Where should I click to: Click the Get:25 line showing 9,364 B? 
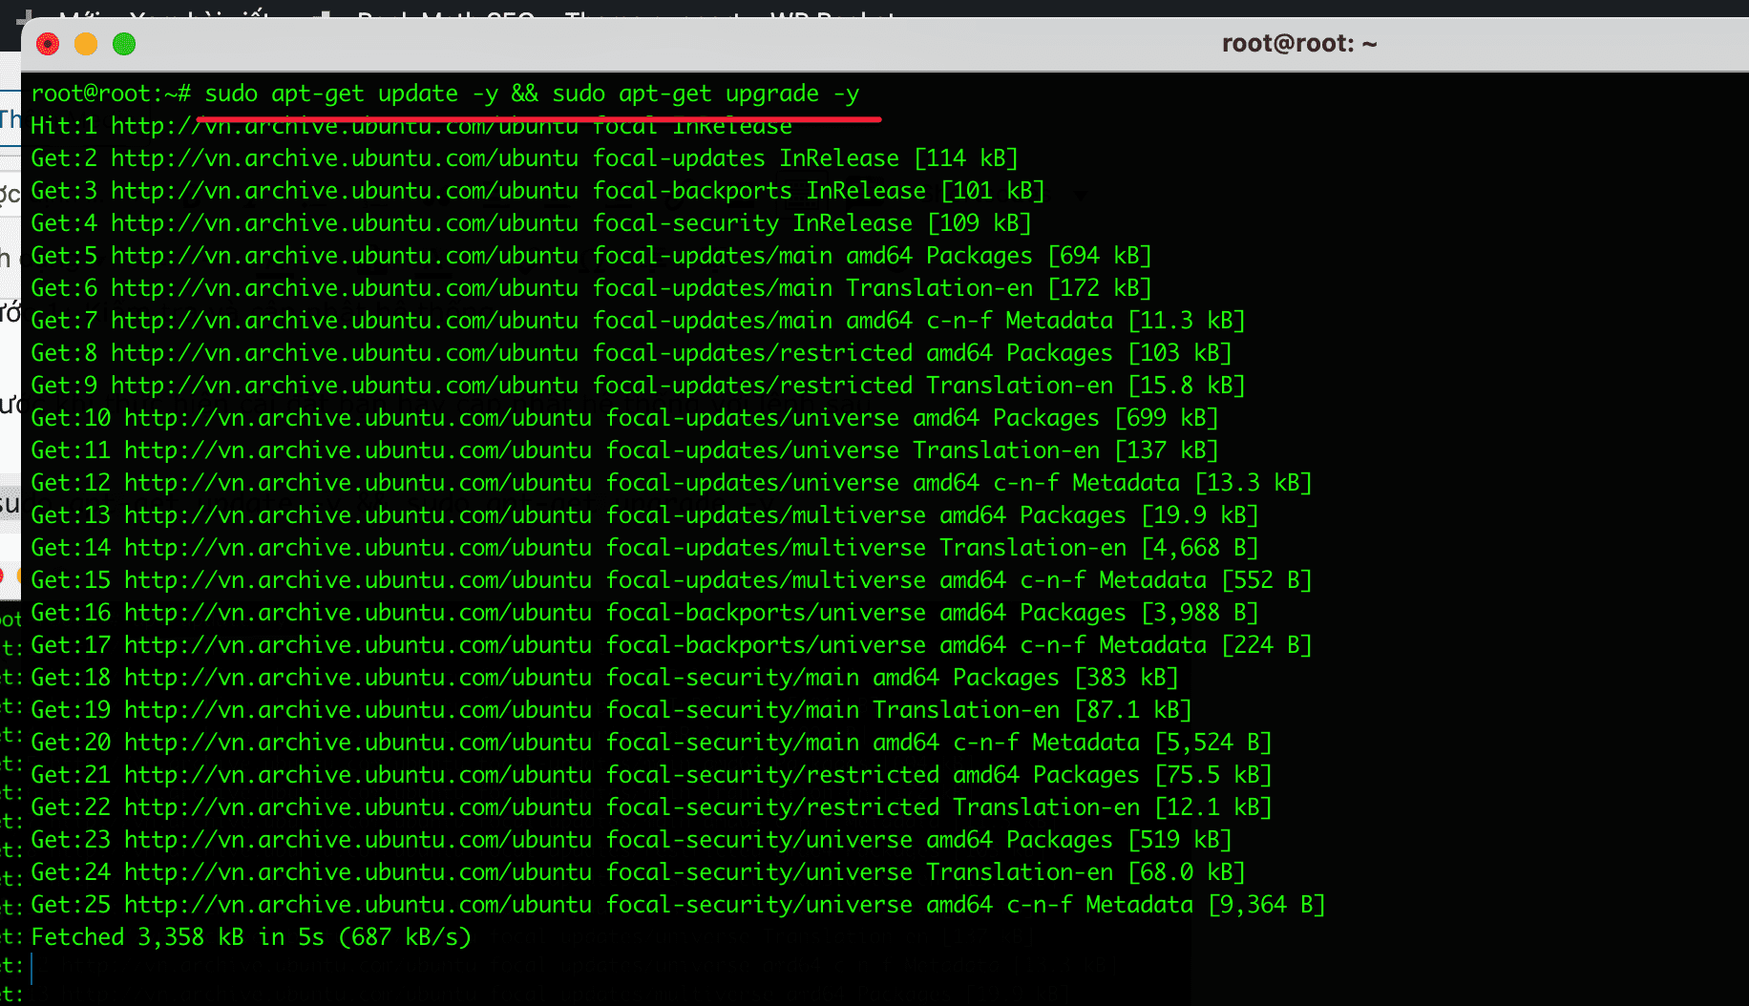click(678, 905)
